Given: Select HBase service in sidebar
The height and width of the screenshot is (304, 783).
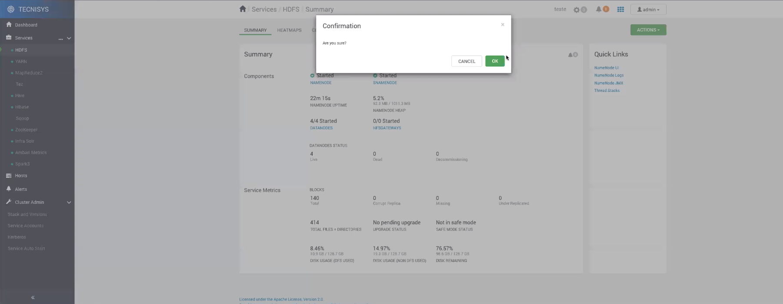Looking at the screenshot, I should coord(22,107).
